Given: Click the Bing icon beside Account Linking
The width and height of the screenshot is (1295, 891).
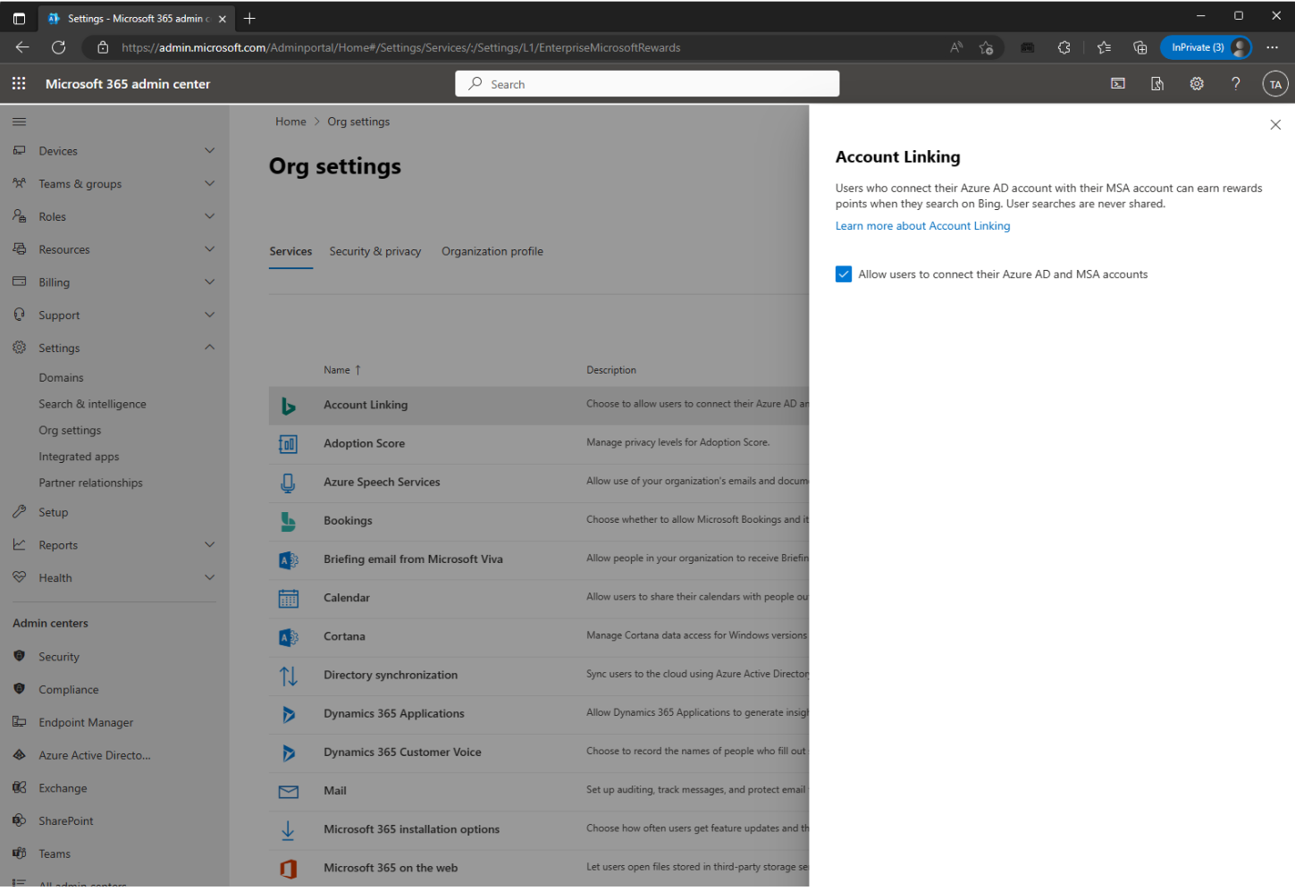Looking at the screenshot, I should point(288,404).
